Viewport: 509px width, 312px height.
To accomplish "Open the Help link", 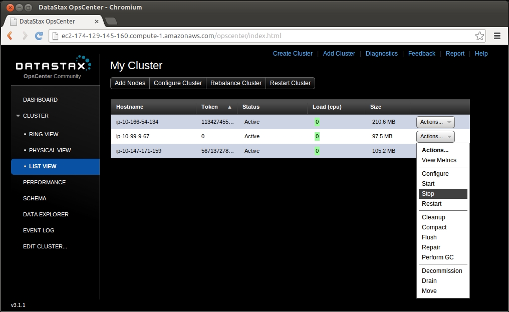I will 481,54.
